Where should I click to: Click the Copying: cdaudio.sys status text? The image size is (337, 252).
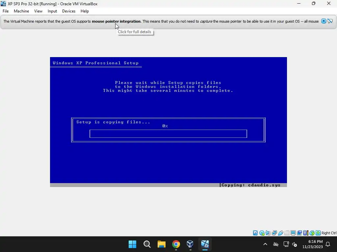pyautogui.click(x=251, y=185)
